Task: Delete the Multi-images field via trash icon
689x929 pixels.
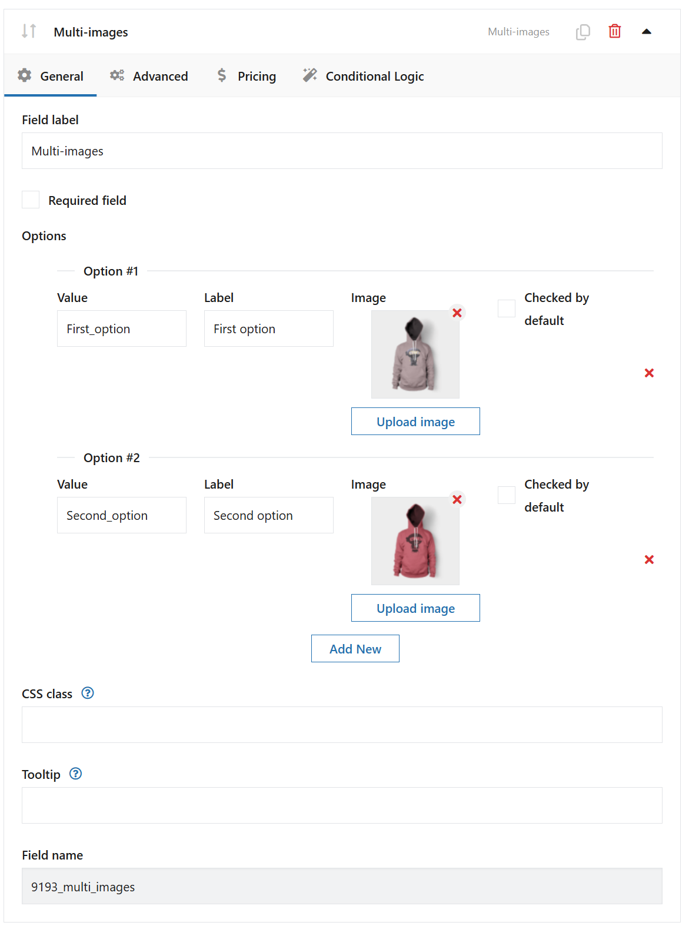Action: click(614, 31)
